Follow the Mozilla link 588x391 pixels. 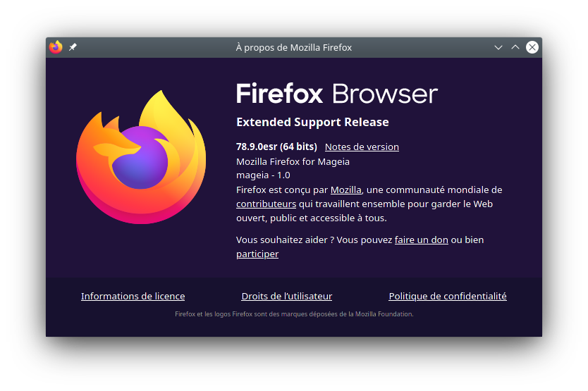[345, 190]
